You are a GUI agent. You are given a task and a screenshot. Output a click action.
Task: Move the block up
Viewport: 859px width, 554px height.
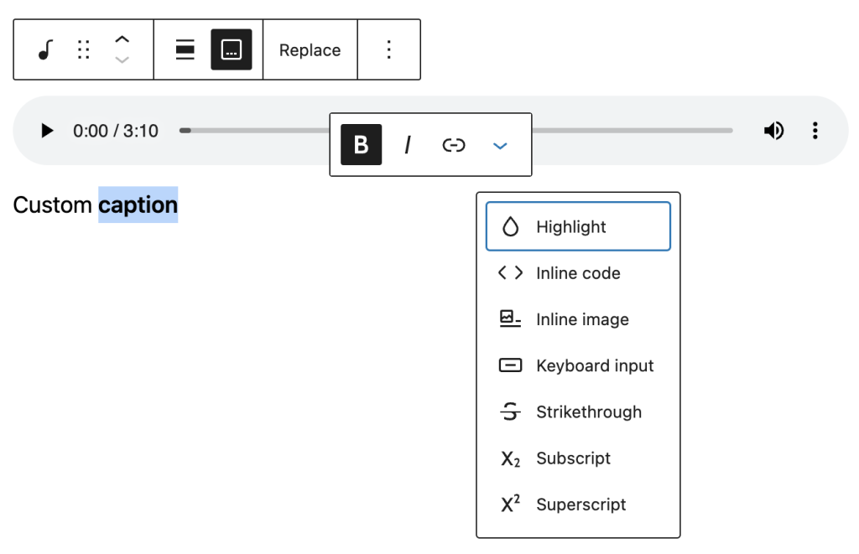[x=122, y=38]
